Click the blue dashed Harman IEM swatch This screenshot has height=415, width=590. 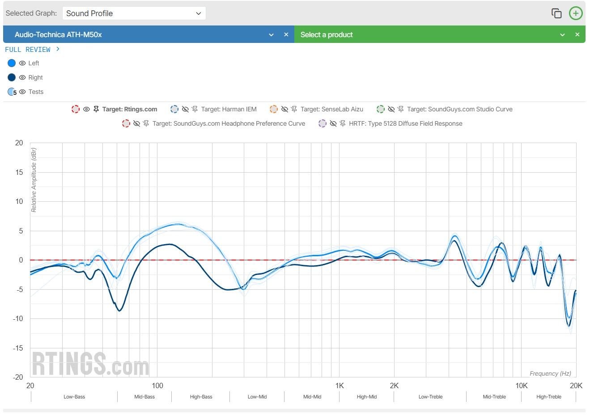[174, 109]
